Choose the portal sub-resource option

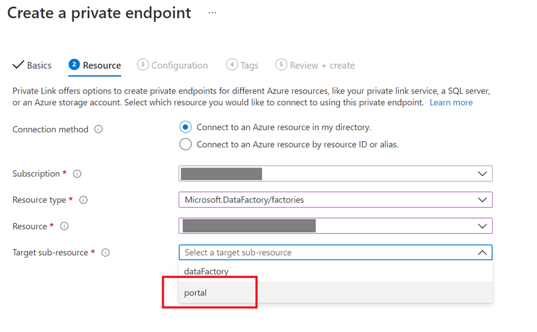[x=195, y=292]
